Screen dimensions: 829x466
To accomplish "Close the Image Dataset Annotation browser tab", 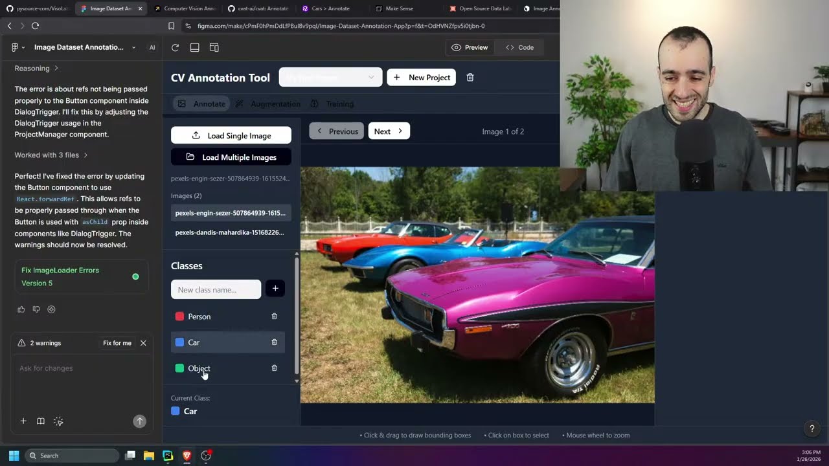I will click(140, 8).
